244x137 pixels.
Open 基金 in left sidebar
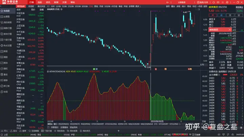click(4, 74)
